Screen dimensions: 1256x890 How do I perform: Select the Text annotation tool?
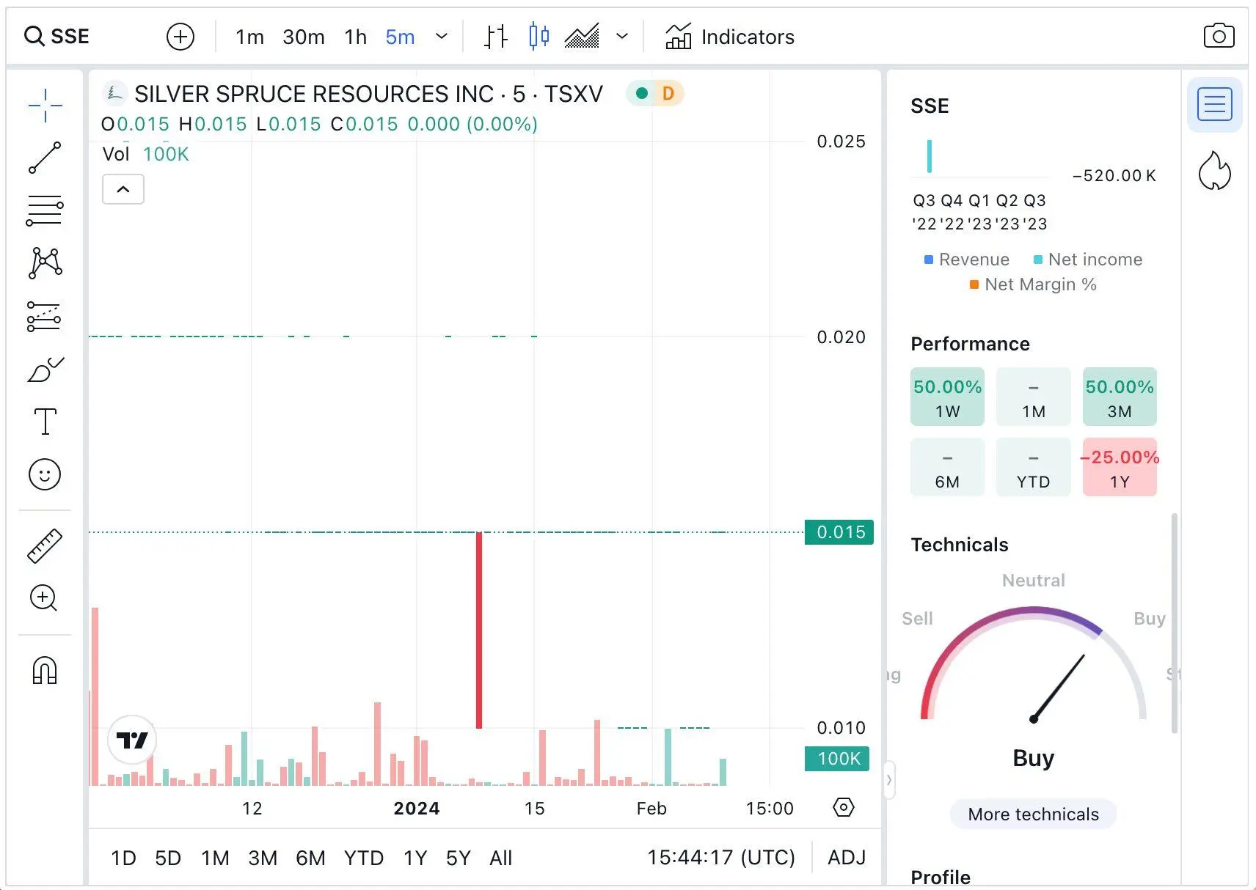45,422
